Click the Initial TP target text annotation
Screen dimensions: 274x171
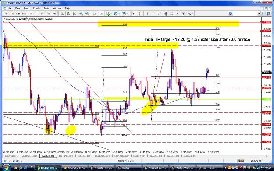[x=197, y=39]
